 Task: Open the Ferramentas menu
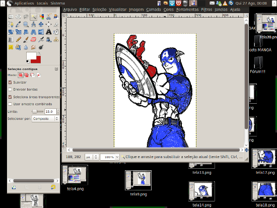click(187, 10)
